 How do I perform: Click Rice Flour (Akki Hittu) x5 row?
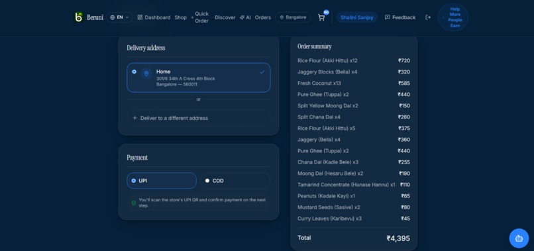[354, 128]
